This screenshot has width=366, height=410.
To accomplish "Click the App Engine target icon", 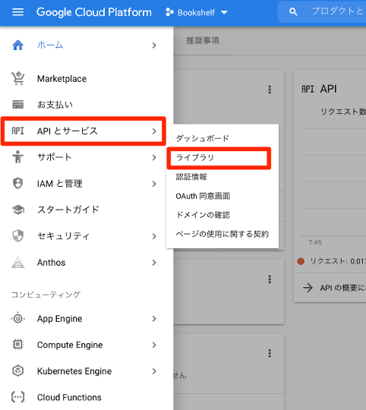I will coord(17,318).
